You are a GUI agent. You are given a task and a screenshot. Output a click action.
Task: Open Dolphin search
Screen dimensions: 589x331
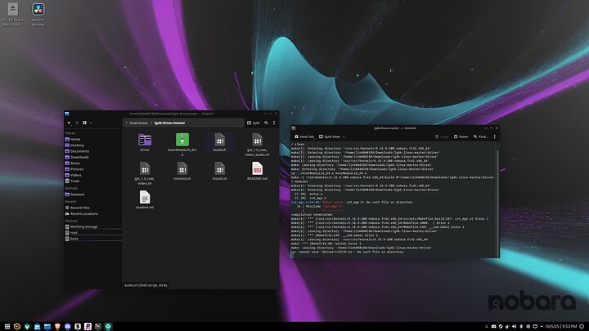267,123
